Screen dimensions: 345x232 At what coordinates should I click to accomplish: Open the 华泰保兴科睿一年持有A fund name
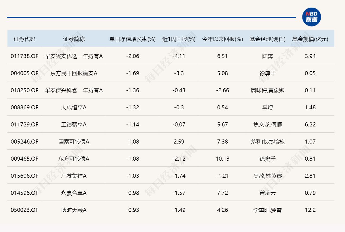click(74, 90)
